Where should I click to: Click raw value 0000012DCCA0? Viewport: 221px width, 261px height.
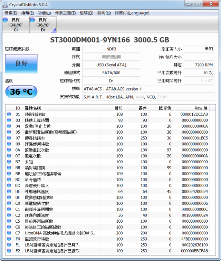[x=194, y=114]
